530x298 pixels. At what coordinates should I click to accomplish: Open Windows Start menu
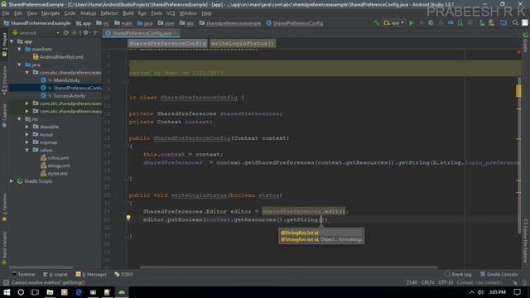(7, 292)
